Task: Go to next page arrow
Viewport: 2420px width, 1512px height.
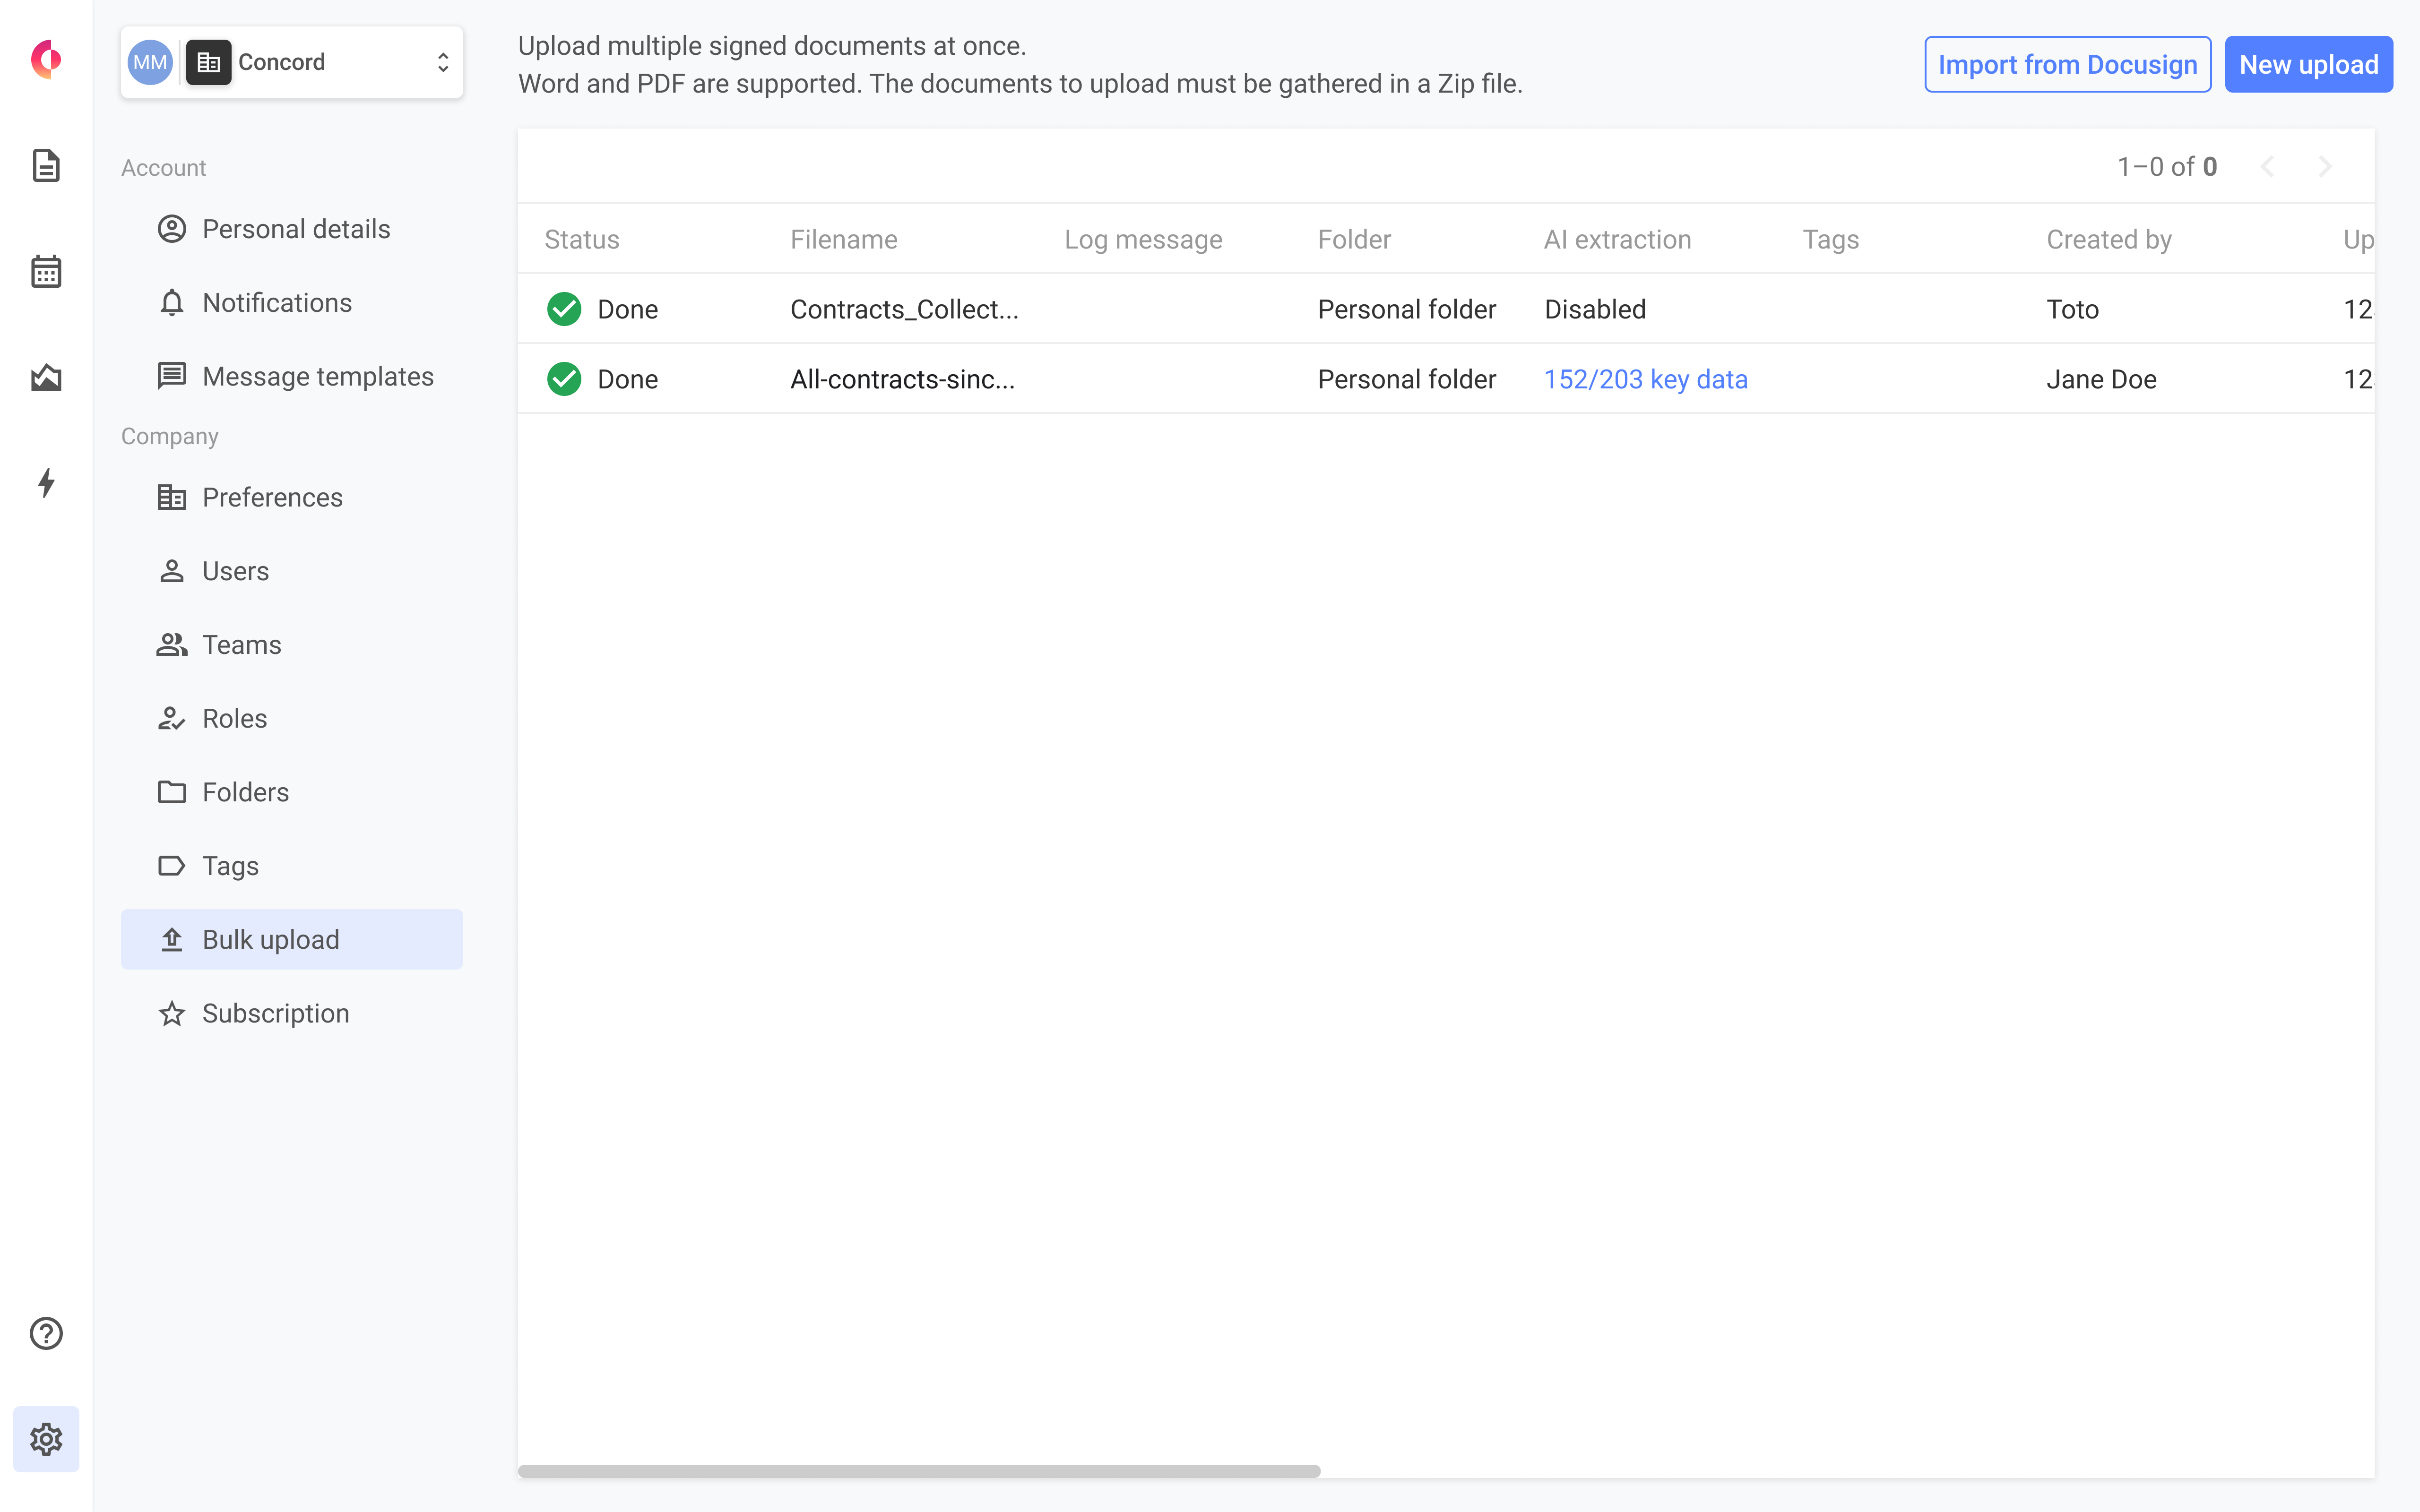Action: coord(2325,167)
